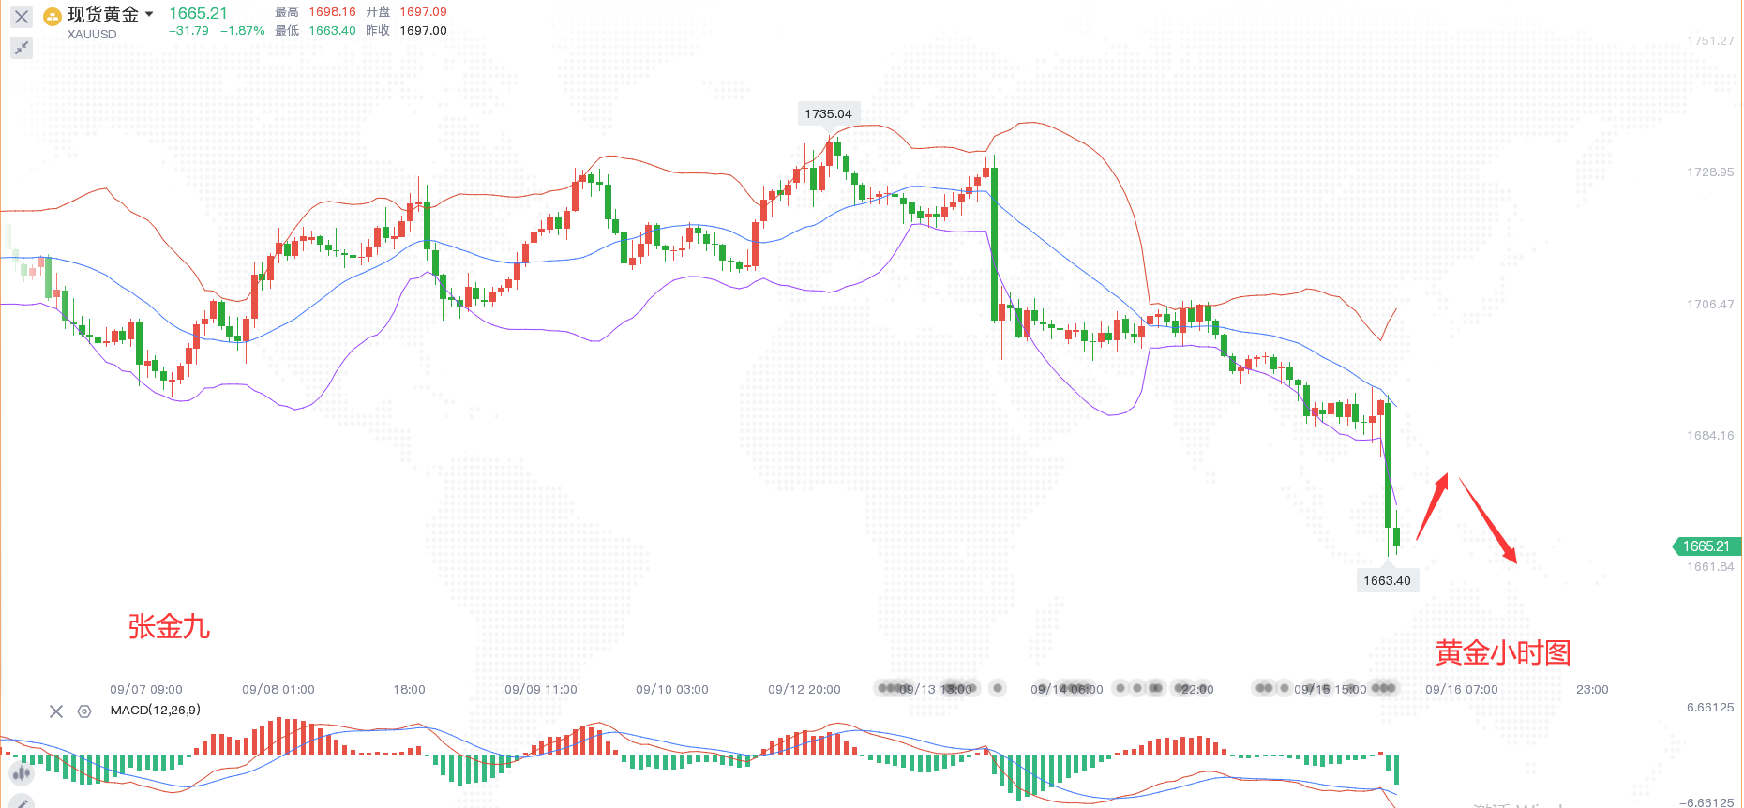Click the isolated event dot after 09/13 13:00
The width and height of the screenshot is (1744, 808).
point(998,688)
